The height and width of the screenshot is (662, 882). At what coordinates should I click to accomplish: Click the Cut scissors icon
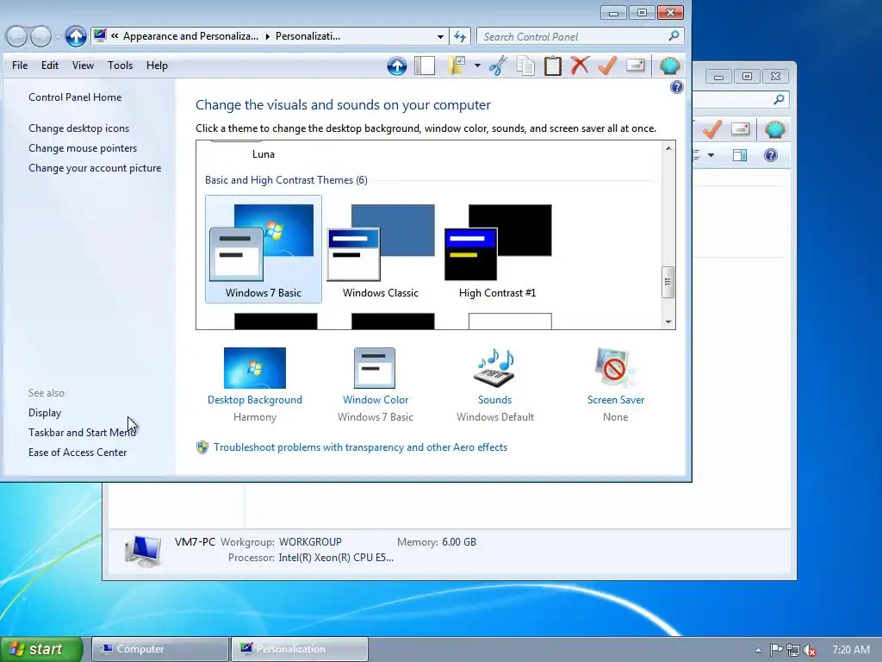tap(498, 66)
